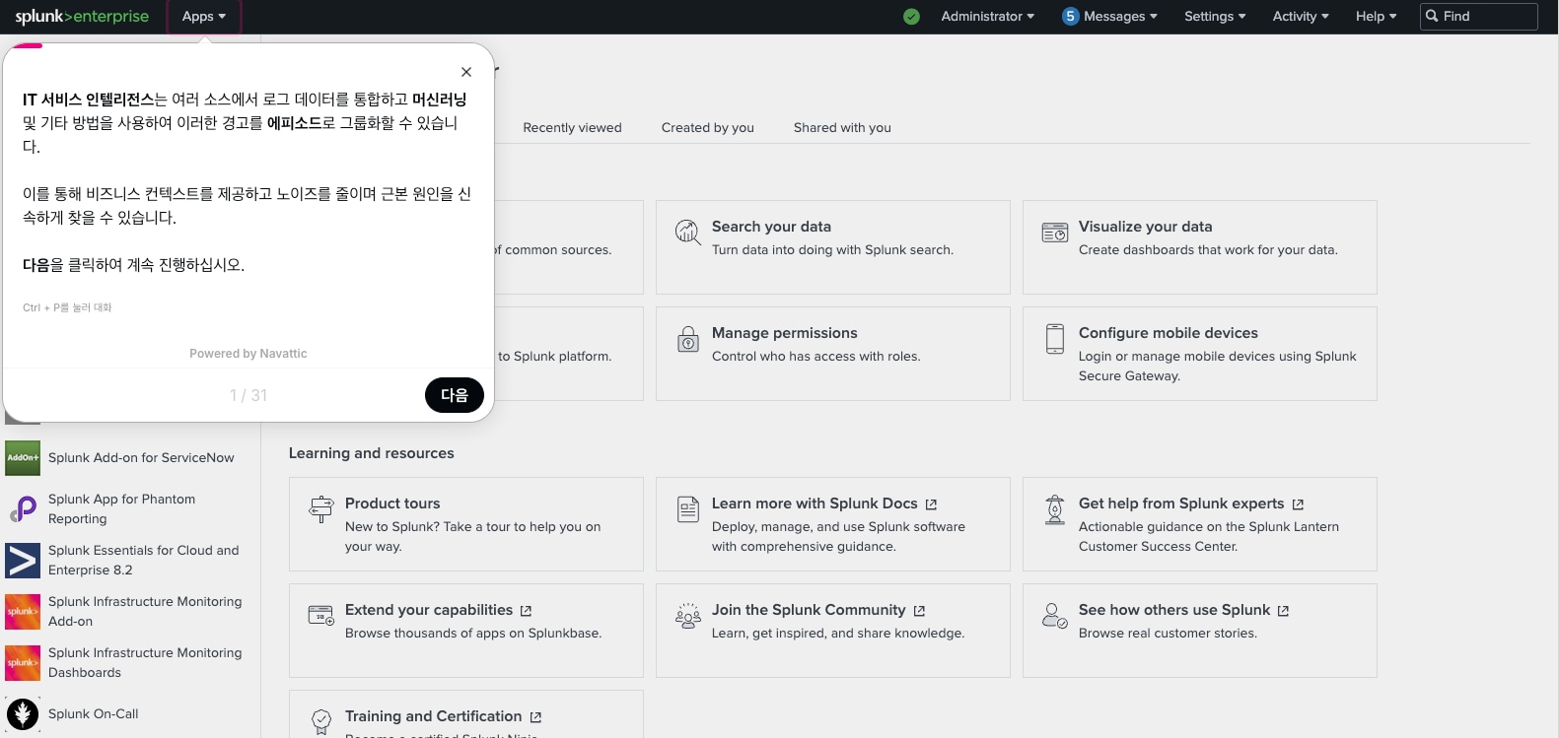The width and height of the screenshot is (1559, 738).
Task: Expand the Activity menu
Action: pyautogui.click(x=1301, y=17)
